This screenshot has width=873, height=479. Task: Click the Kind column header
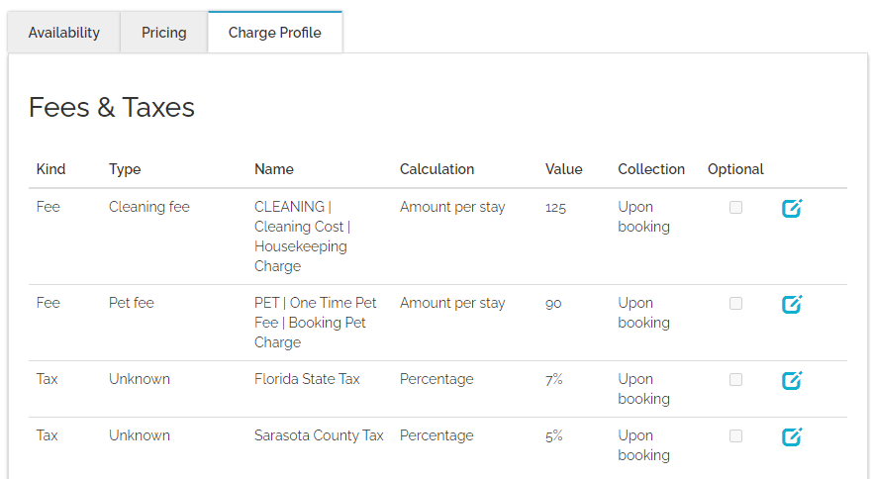tap(50, 169)
